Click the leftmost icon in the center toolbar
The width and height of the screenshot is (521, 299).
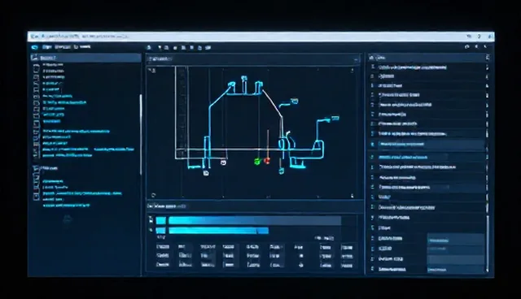[x=150, y=48]
